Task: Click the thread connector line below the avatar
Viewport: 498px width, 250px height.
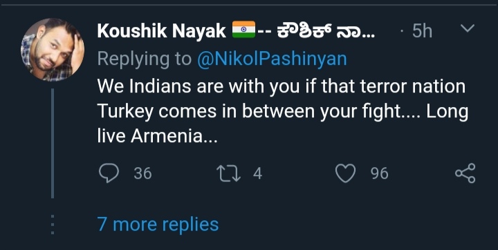Action: pyautogui.click(x=53, y=144)
